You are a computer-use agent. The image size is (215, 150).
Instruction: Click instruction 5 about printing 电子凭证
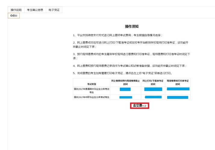point(123,73)
